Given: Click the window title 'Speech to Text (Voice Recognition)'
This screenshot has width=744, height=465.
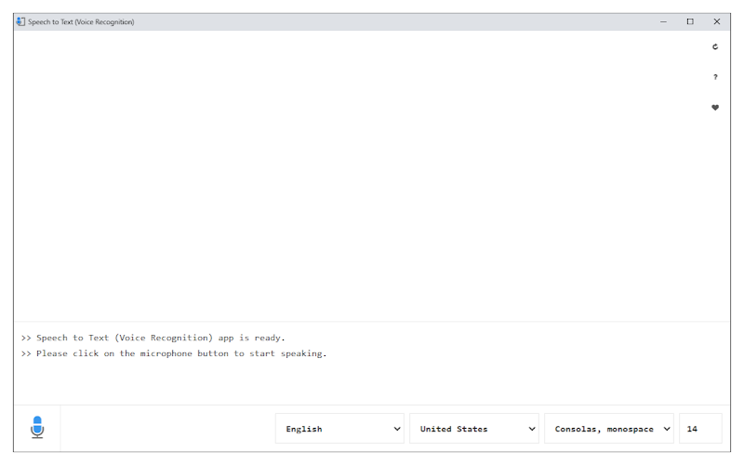Looking at the screenshot, I should click(x=81, y=21).
